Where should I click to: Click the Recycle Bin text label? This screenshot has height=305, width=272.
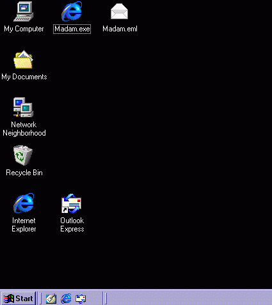click(24, 173)
